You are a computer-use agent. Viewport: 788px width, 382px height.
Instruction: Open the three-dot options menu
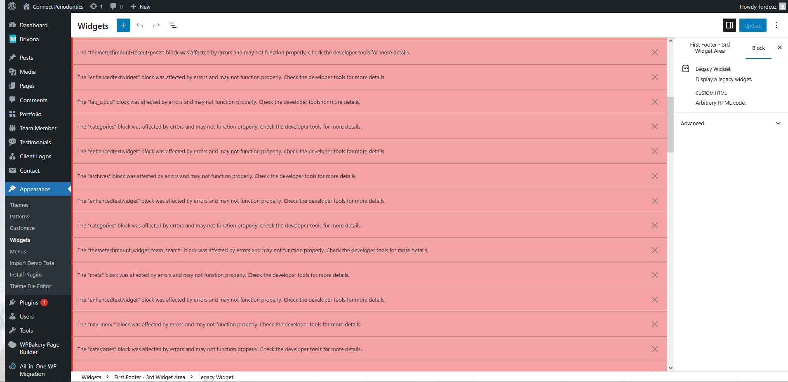[x=776, y=25]
